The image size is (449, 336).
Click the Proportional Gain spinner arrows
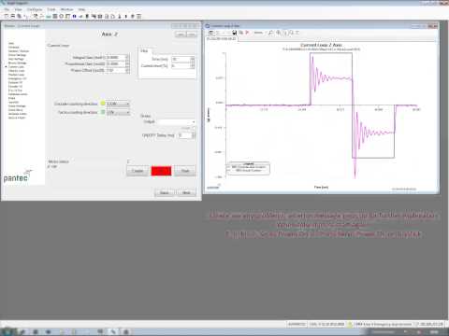127,63
